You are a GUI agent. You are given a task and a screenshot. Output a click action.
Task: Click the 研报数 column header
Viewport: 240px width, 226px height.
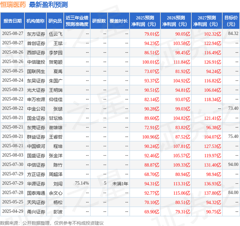pyautogui.click(x=99, y=21)
